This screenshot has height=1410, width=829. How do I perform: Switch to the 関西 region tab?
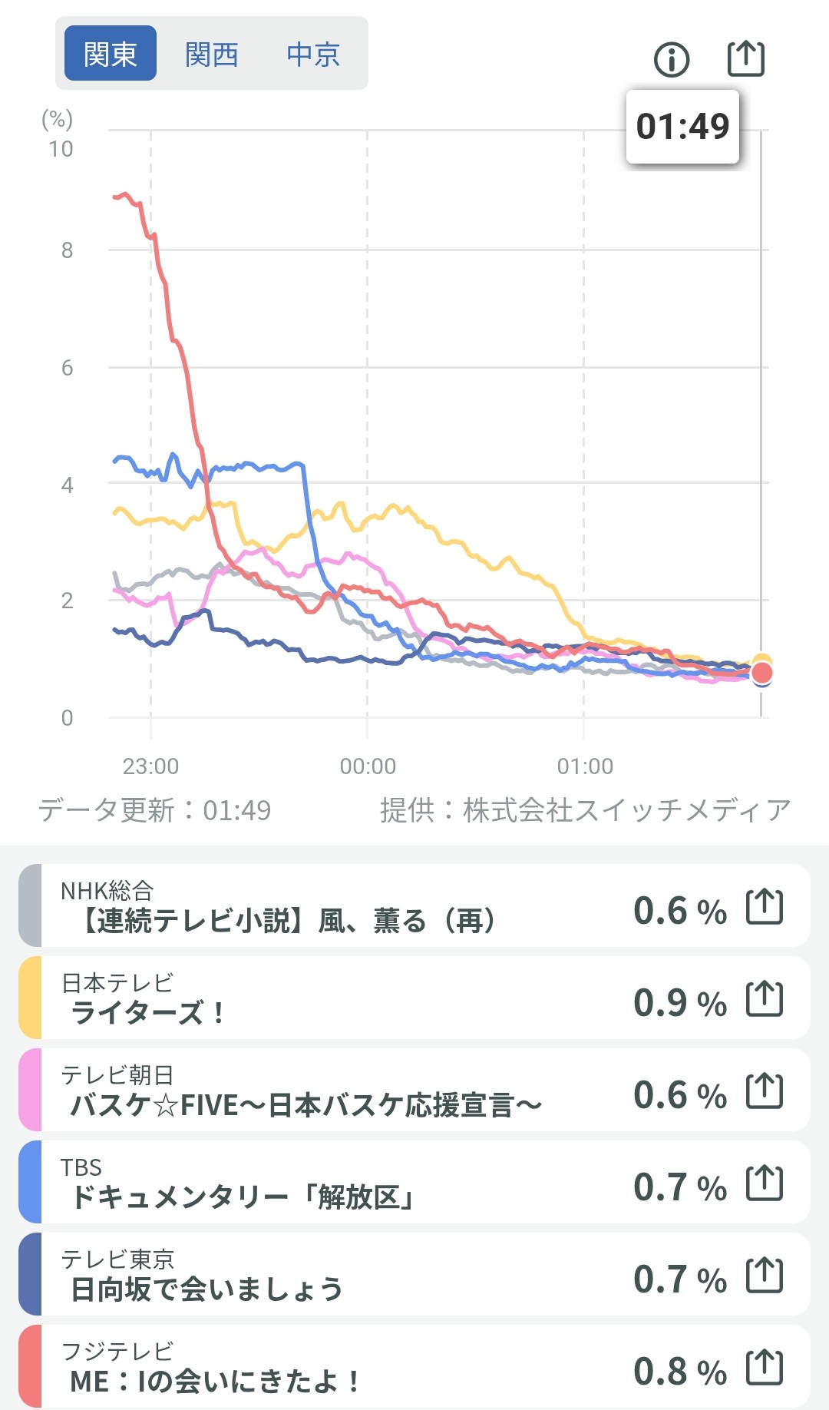coord(212,54)
